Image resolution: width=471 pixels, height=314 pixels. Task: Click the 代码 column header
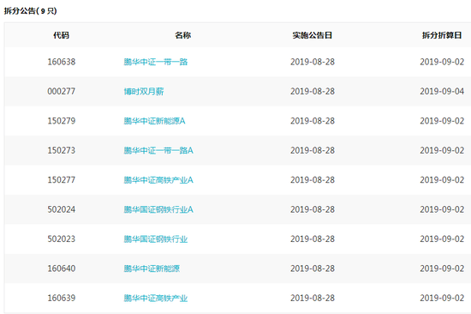click(62, 35)
